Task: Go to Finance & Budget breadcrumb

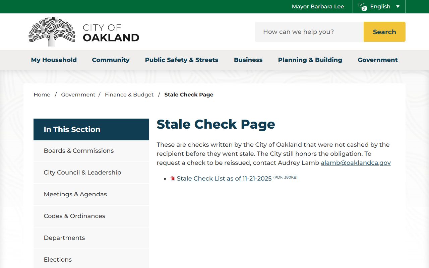Action: pos(129,95)
